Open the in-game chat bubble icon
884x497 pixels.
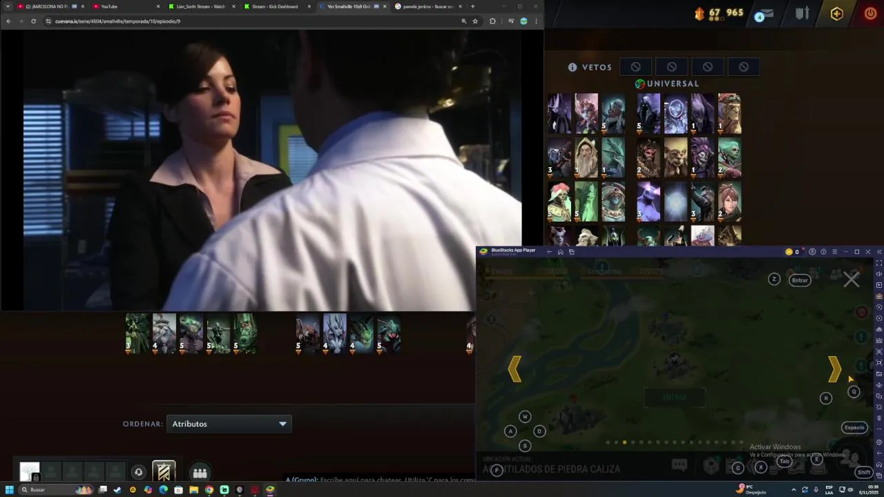(679, 465)
